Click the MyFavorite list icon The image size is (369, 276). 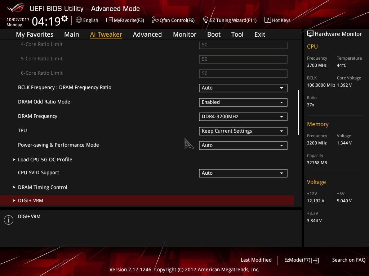point(109,20)
